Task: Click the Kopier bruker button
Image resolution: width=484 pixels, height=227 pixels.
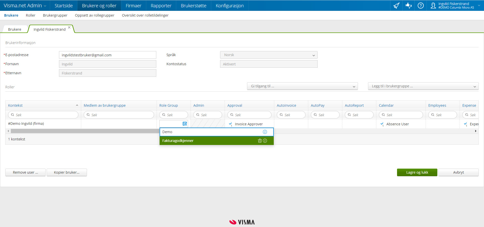Action: coord(67,172)
